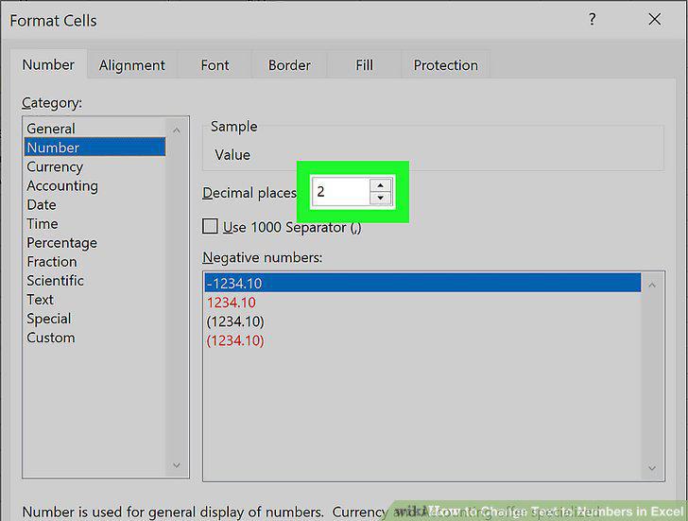Pick the Percentage category
Screen dimensions: 688x521
(95, 243)
